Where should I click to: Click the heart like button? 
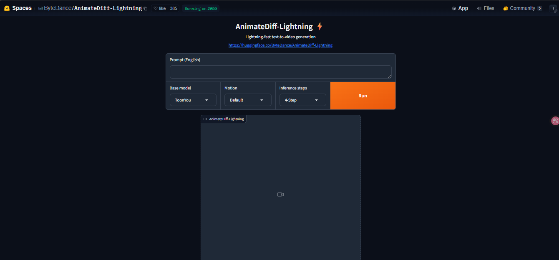160,8
